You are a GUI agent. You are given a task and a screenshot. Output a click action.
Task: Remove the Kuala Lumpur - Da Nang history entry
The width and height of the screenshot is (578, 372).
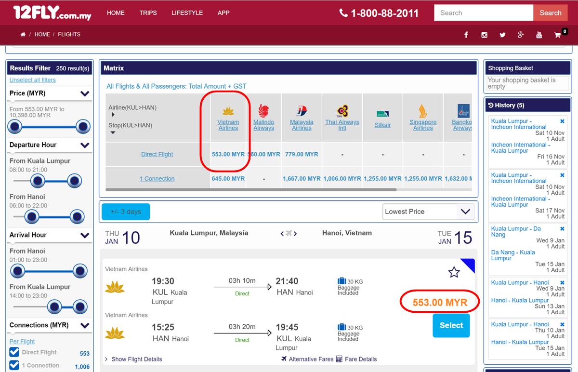pyautogui.click(x=562, y=229)
